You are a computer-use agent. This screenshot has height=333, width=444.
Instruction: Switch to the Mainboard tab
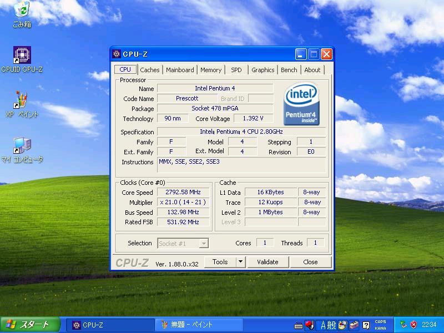[180, 70]
